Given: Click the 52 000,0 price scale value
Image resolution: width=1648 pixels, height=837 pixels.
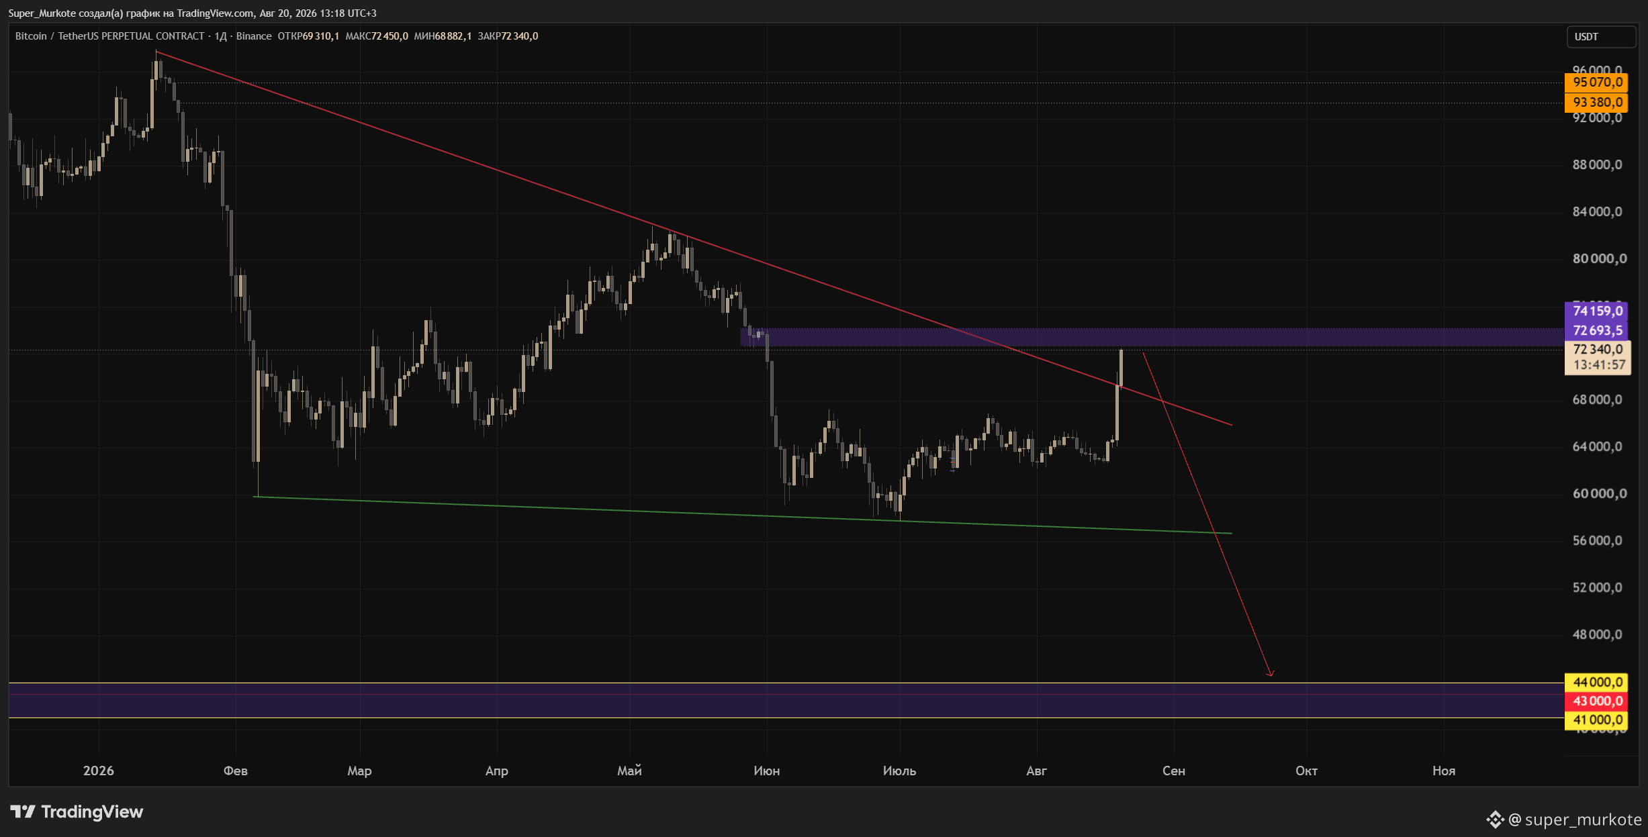Looking at the screenshot, I should [x=1597, y=587].
